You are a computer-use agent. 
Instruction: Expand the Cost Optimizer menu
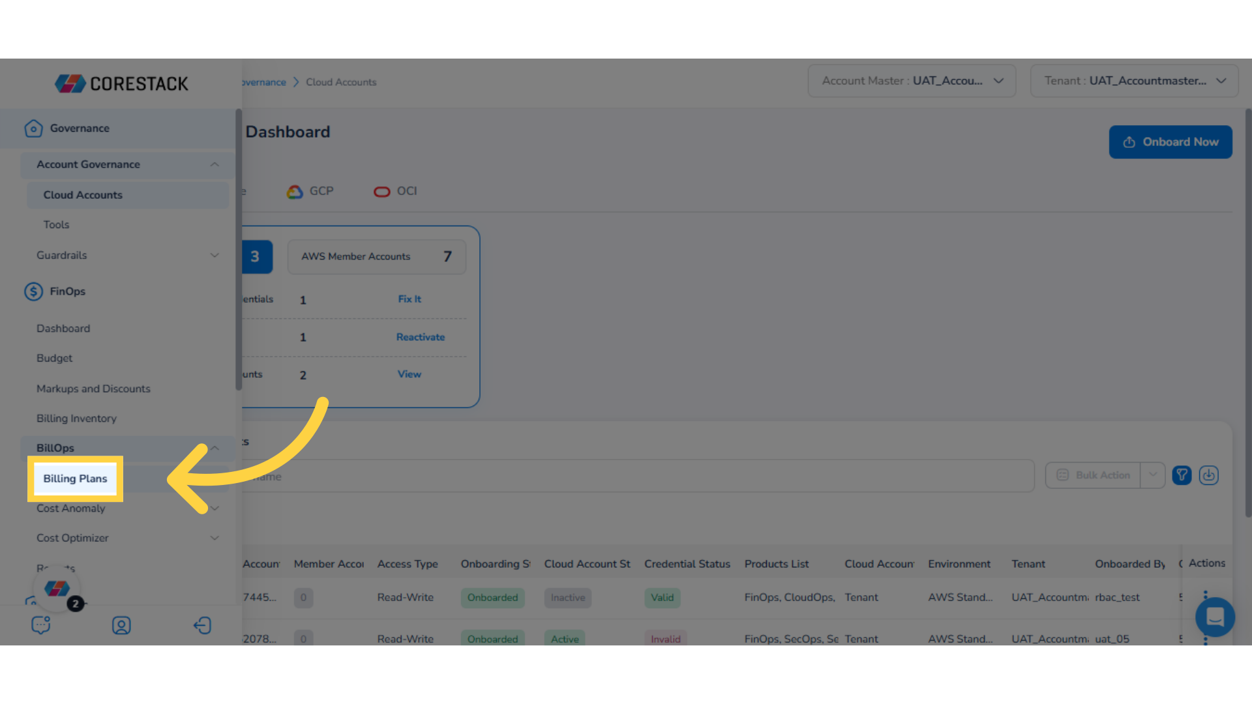[x=215, y=538]
